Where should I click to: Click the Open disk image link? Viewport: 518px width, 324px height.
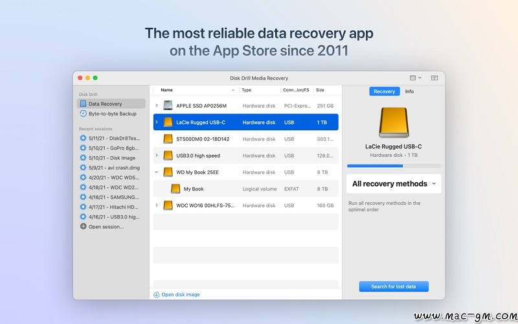coord(181,295)
